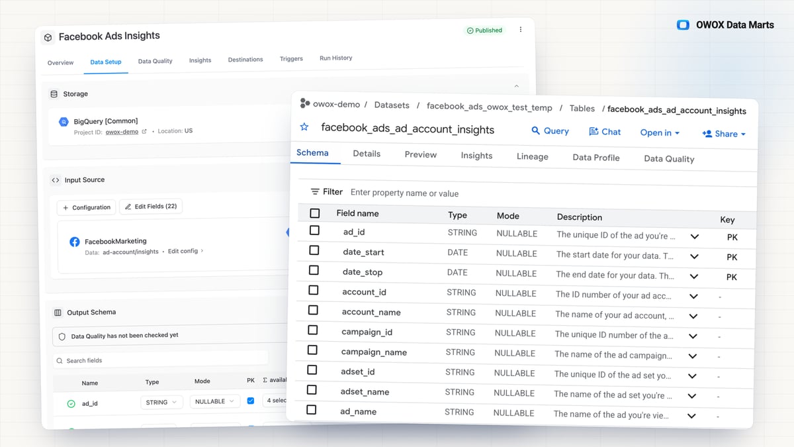Viewport: 794px width, 447px height.
Task: Check the date_start field checkbox
Action: click(x=314, y=250)
